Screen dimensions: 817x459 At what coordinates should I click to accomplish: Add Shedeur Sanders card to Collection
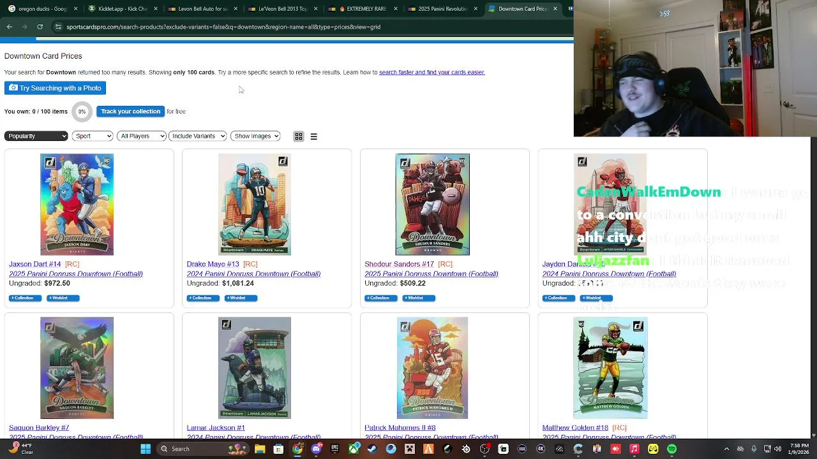(380, 298)
